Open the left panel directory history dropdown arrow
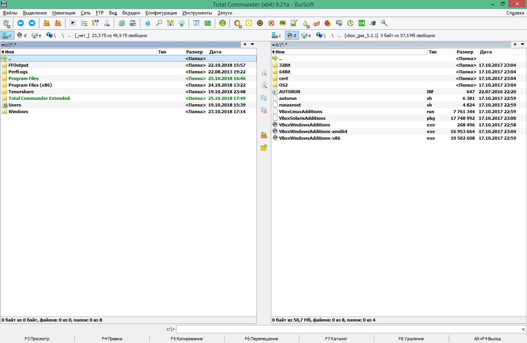 pyautogui.click(x=252, y=44)
